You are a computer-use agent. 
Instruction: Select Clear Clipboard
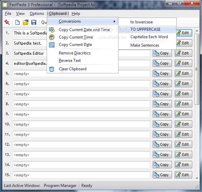(82, 69)
